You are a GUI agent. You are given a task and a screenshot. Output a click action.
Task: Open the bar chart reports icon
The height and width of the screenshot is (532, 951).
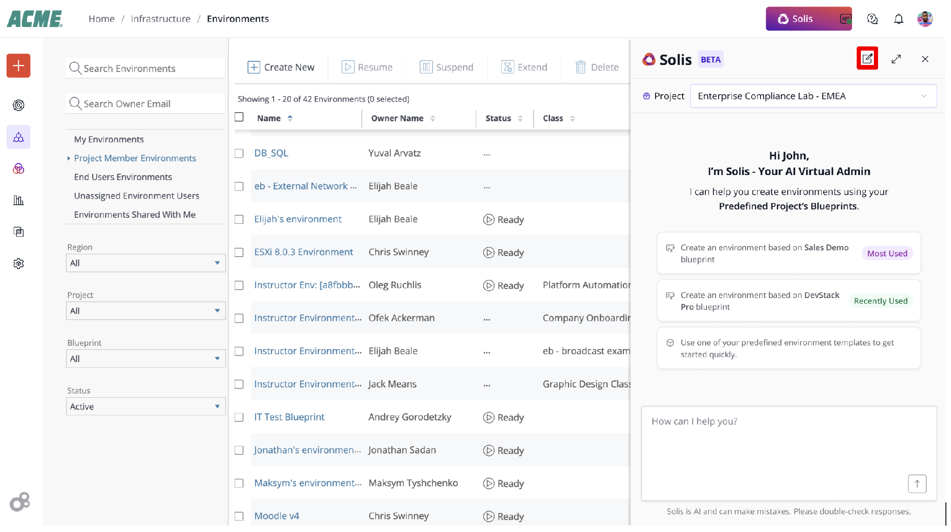point(19,200)
